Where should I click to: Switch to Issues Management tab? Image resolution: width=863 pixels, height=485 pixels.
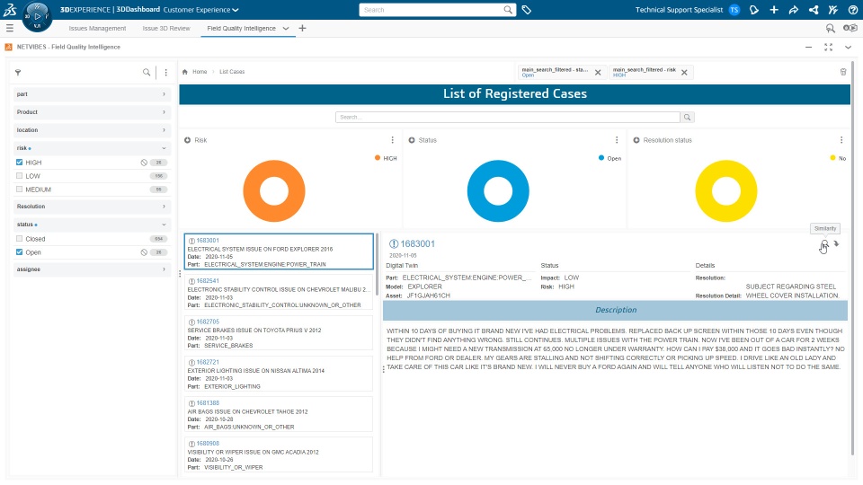tap(97, 28)
